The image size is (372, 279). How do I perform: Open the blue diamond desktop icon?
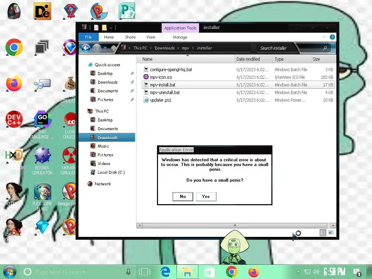42,227
